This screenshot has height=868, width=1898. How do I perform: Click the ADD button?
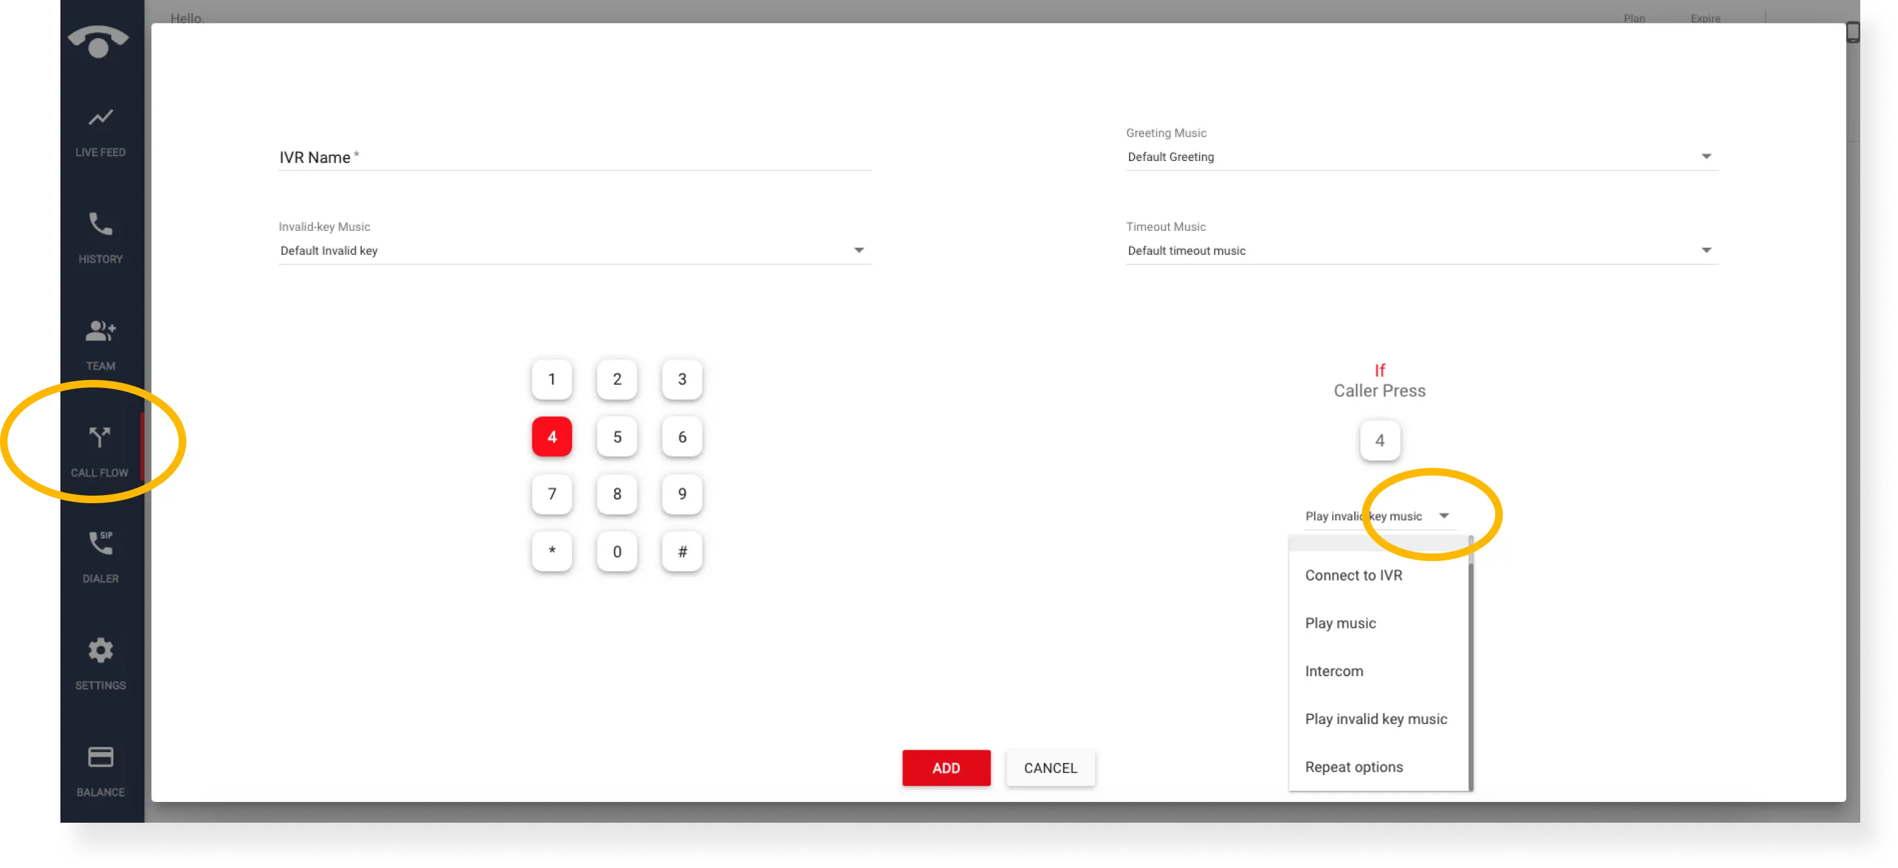(x=946, y=767)
